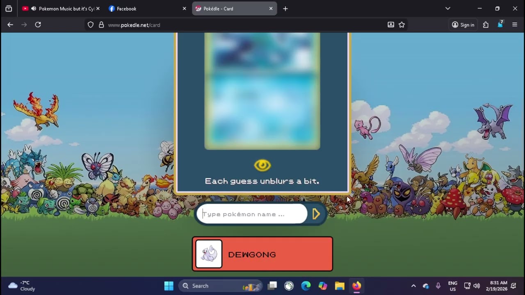This screenshot has height=295, width=525.
Task: Open the notification bell icon
Action: [514, 286]
